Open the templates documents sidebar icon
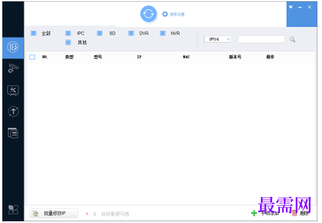322x223 pixels. coord(13,133)
